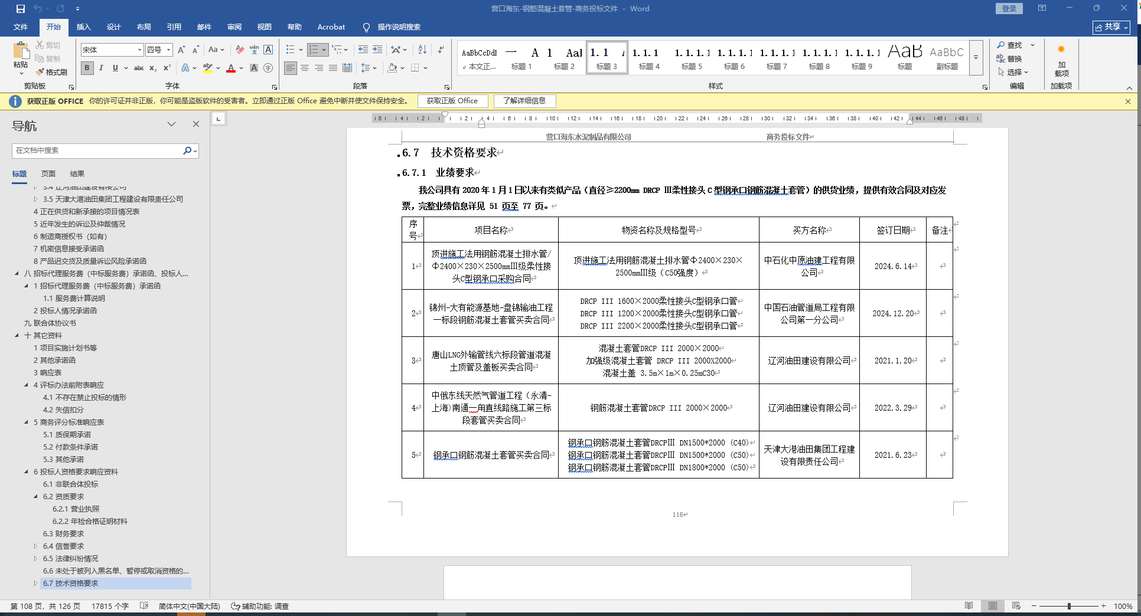Center-align the paragraph
The image size is (1141, 616).
point(305,68)
